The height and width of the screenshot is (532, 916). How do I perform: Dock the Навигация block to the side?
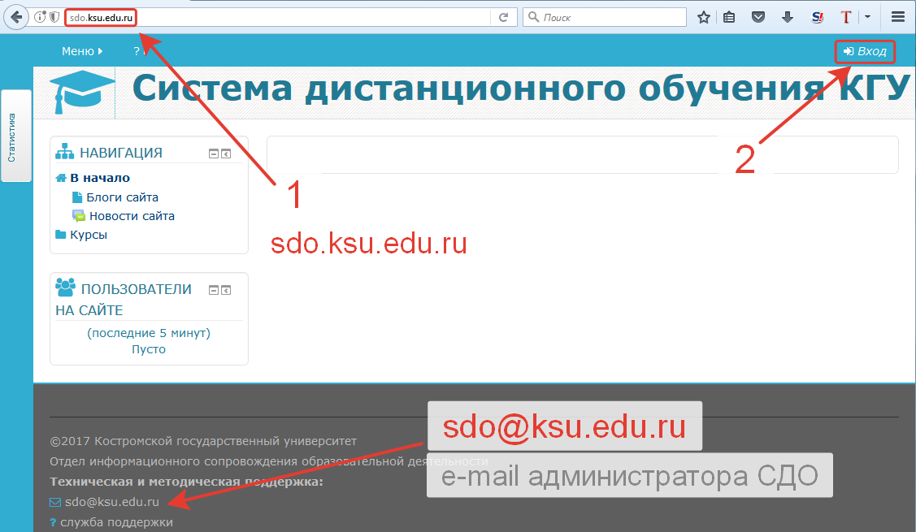pos(226,154)
